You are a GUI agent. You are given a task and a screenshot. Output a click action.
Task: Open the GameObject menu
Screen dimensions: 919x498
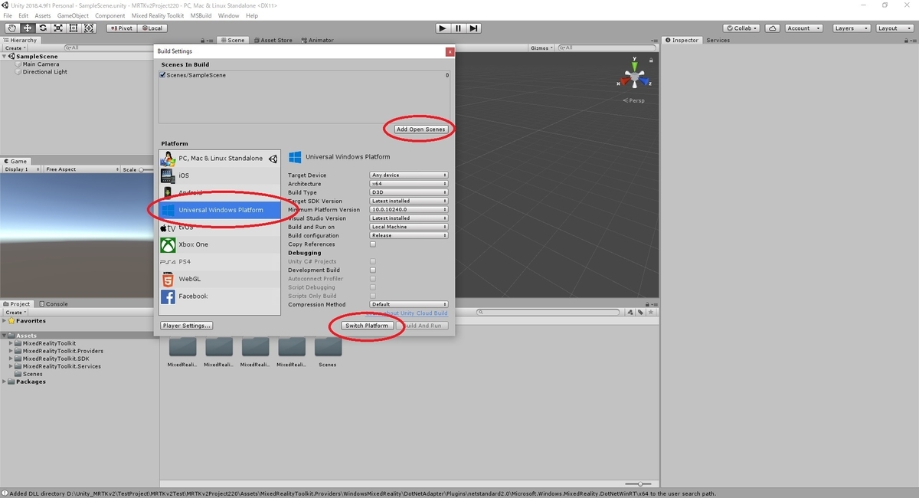click(73, 15)
